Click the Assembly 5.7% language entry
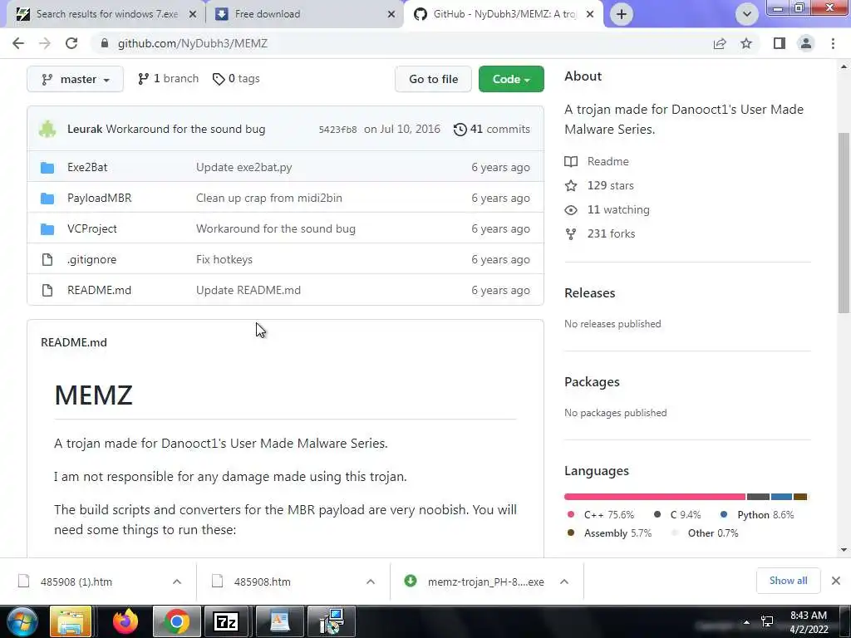The image size is (851, 638). pos(608,533)
